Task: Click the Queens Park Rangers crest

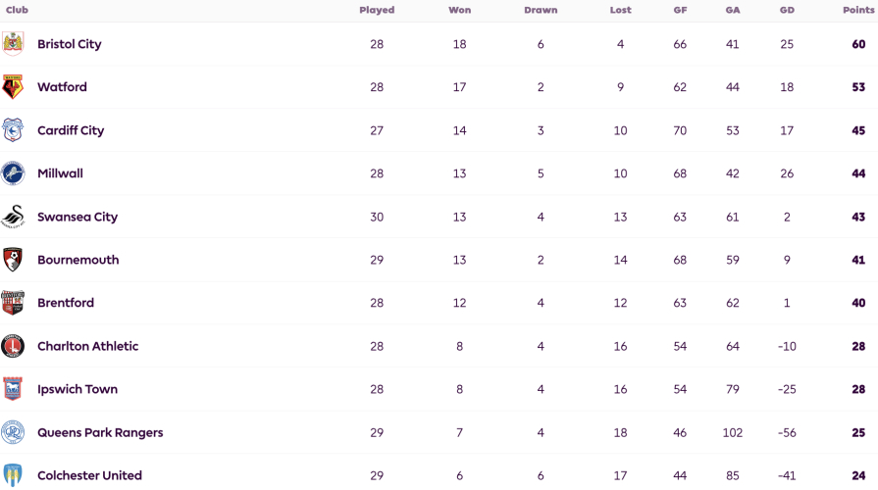Action: point(13,432)
